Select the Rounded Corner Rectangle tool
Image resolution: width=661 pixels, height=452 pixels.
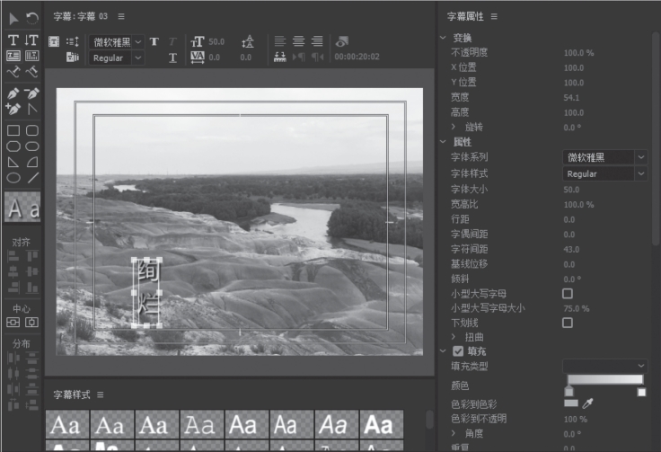tap(32, 130)
